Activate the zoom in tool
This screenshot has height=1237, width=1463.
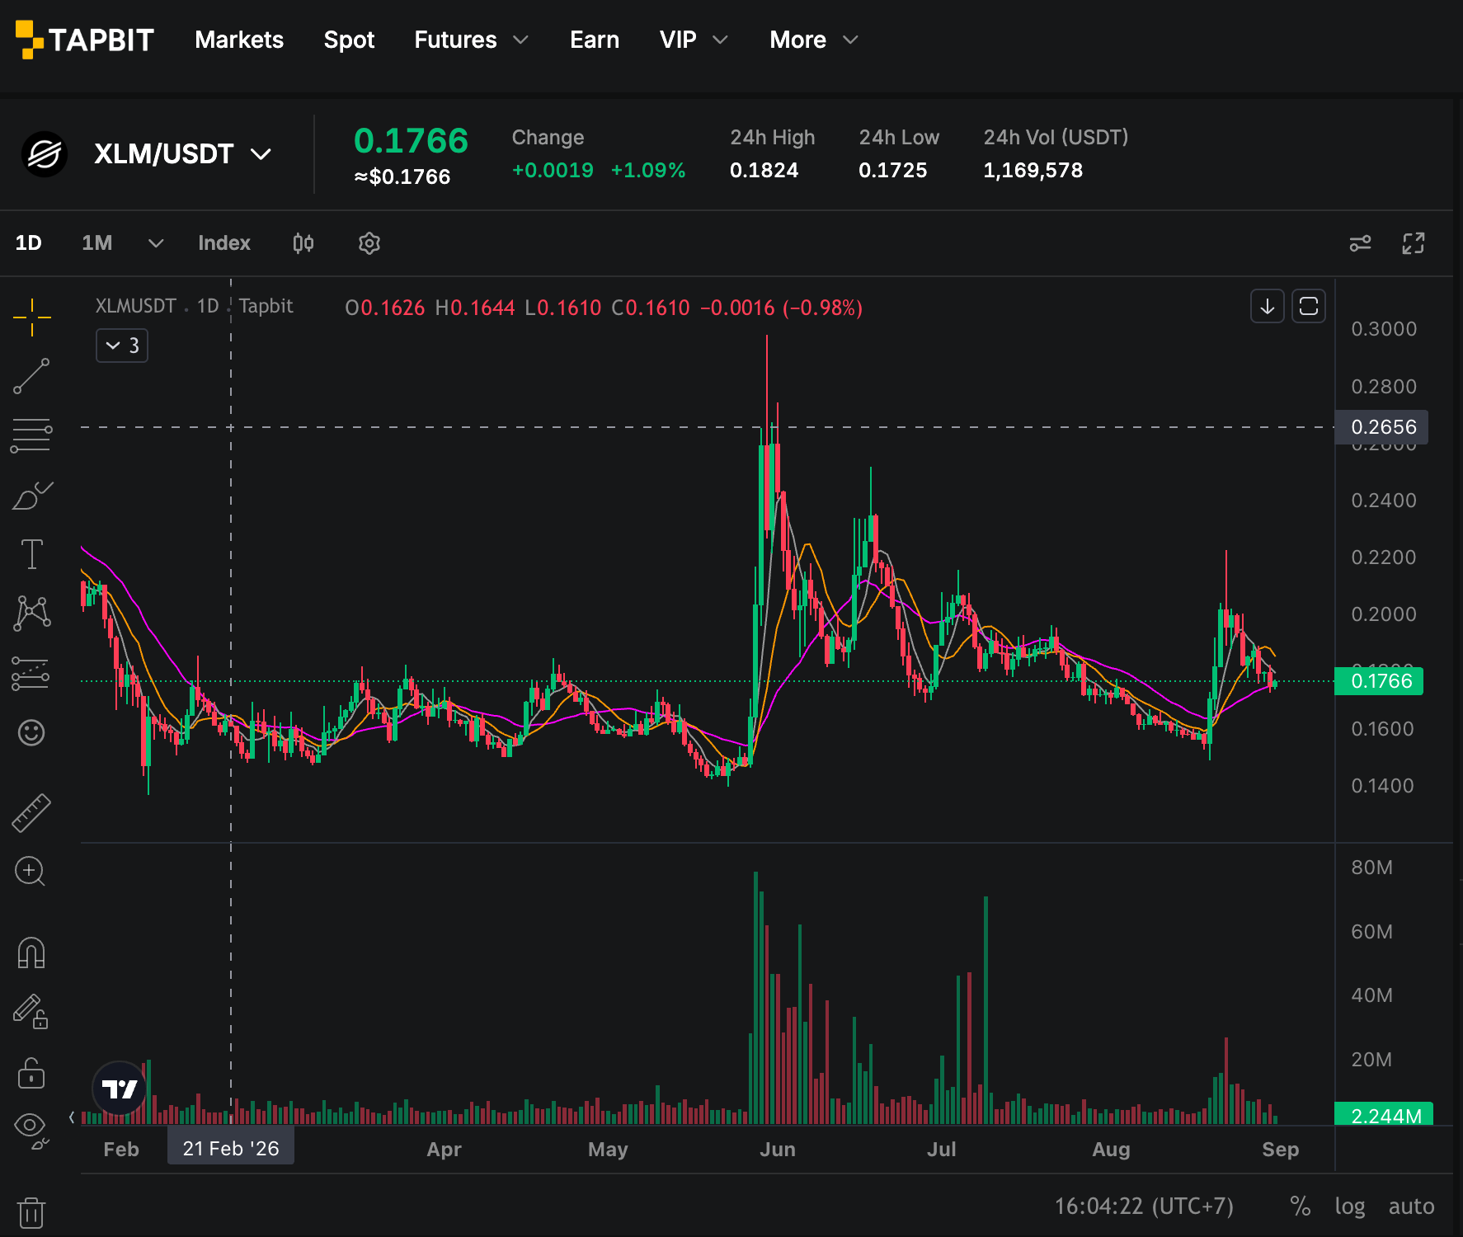[31, 872]
